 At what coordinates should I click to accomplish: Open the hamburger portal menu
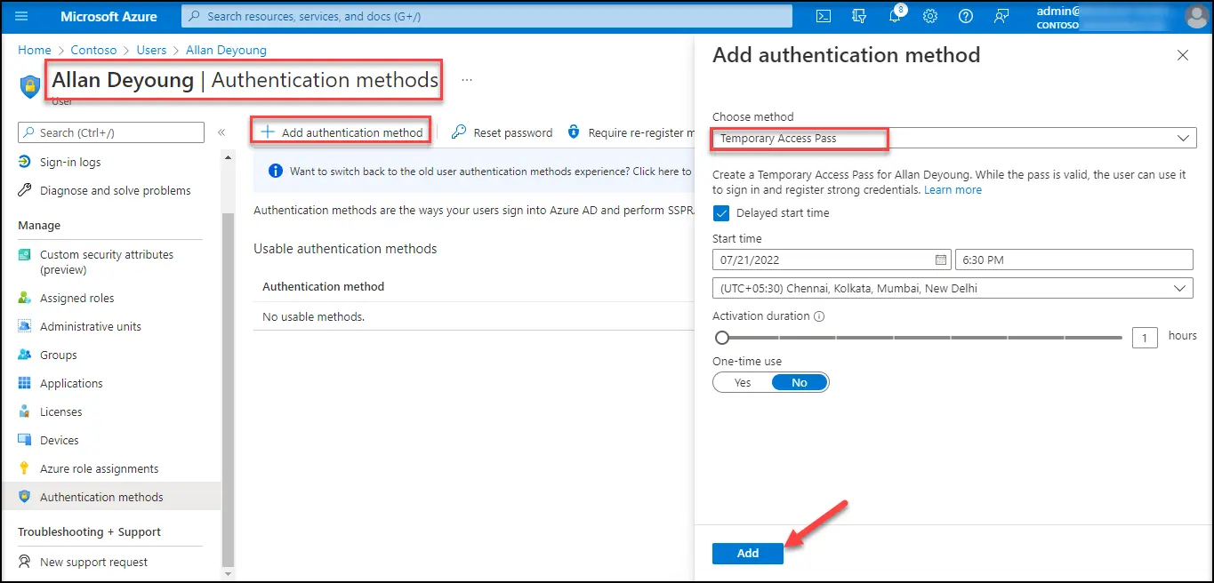[x=22, y=17]
